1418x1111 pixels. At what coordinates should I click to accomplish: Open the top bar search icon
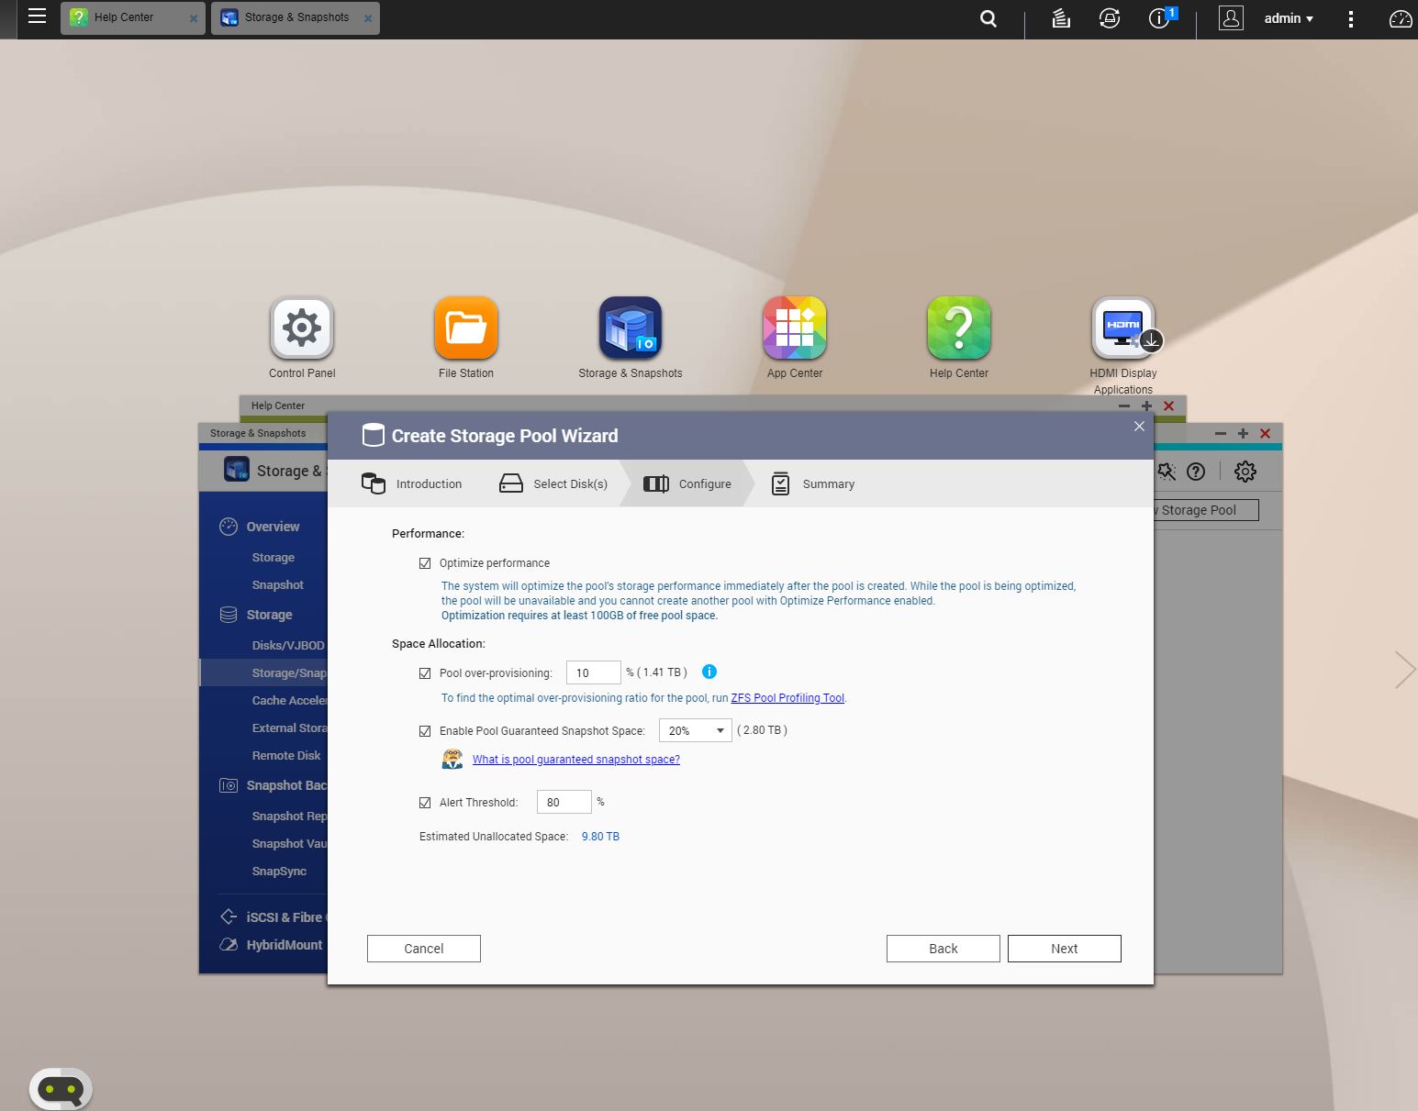[988, 18]
